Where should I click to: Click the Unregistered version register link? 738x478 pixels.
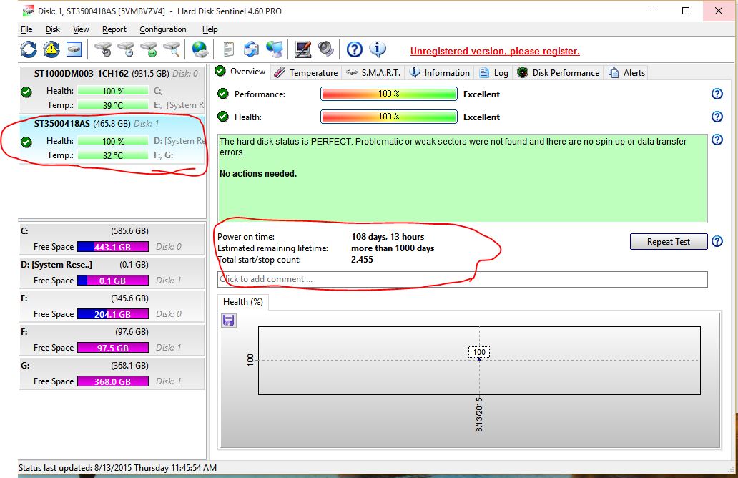494,52
